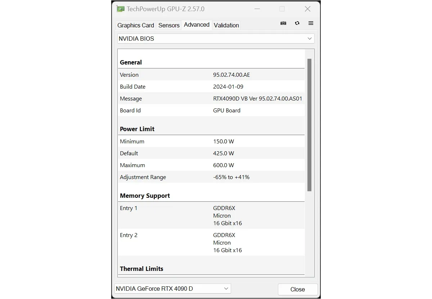Click the Power Limit section heading
This screenshot has width=432, height=299.
tap(137, 129)
